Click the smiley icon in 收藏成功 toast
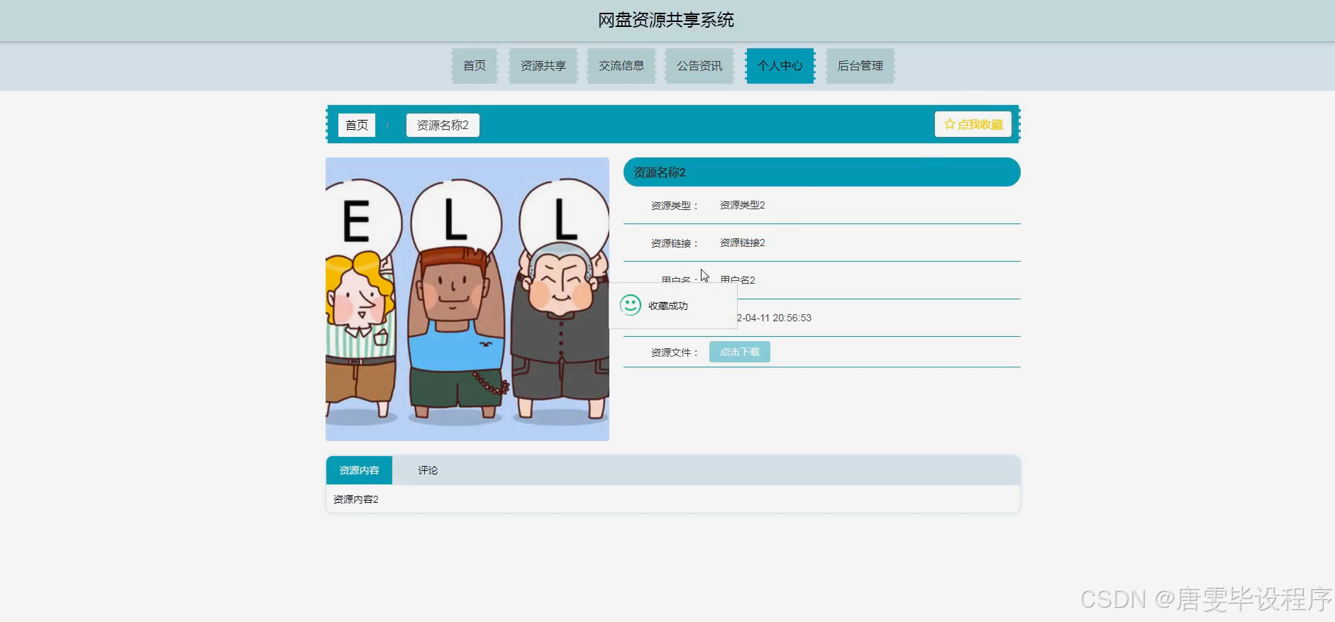The height and width of the screenshot is (622, 1335). (x=630, y=305)
